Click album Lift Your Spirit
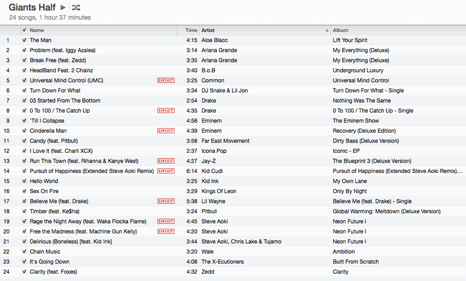The height and width of the screenshot is (281, 466). 350,40
